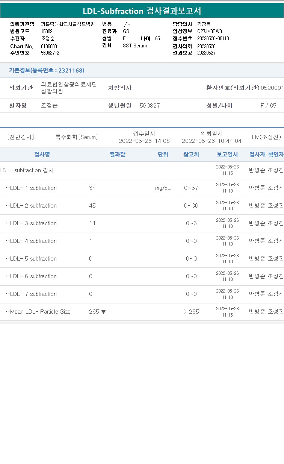The height and width of the screenshot is (464, 284).
Task: Open the Mean LDL- Particle Size row
Action: (40, 312)
